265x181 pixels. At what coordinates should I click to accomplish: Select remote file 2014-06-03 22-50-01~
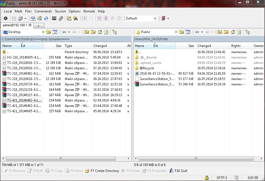(x=155, y=74)
